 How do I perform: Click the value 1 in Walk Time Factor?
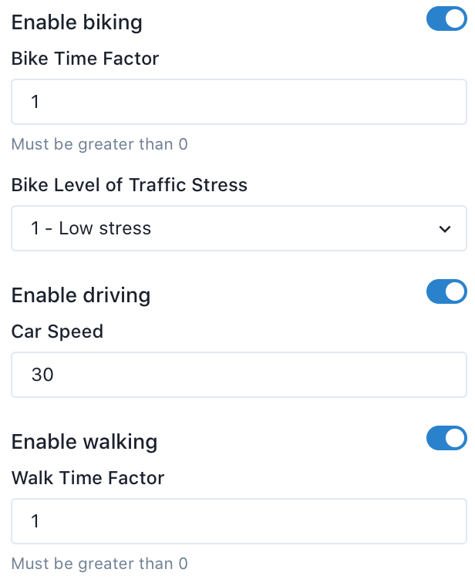[35, 521]
